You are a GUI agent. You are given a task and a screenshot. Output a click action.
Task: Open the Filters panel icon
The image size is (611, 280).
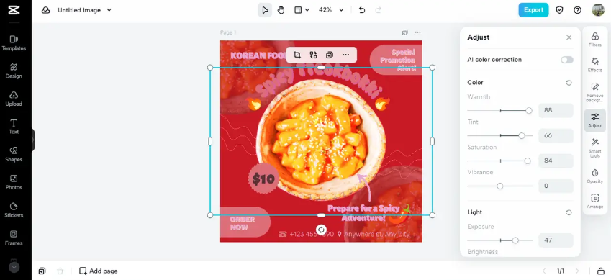click(594, 40)
